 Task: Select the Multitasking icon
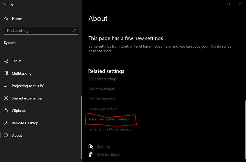[x=6, y=73]
